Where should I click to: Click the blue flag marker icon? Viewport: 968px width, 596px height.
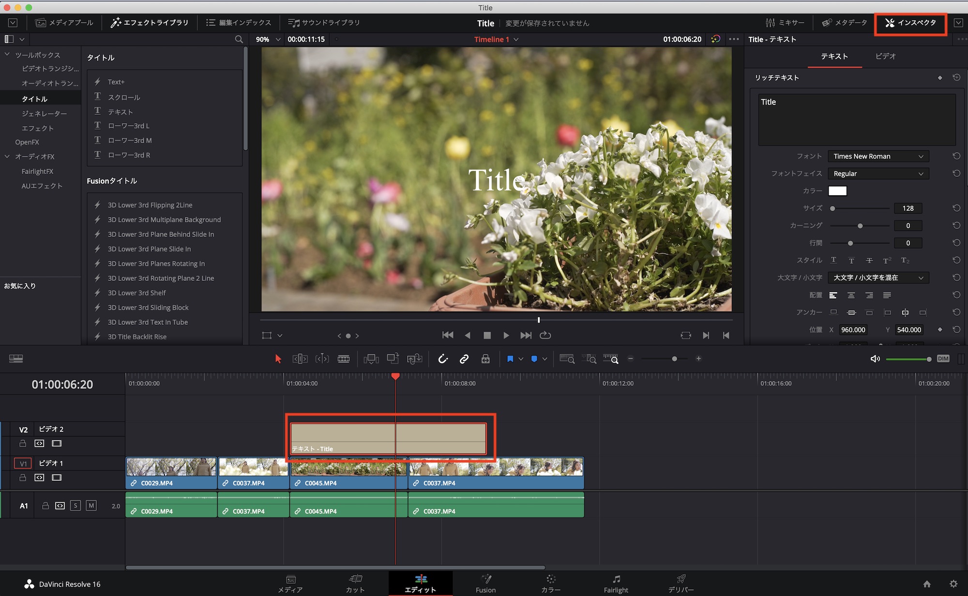coord(510,359)
